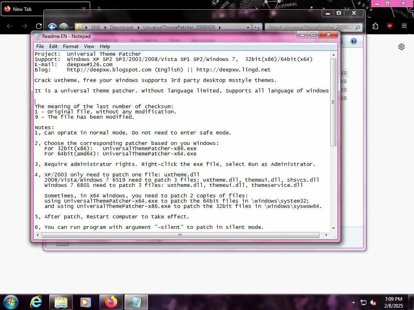Click the 'Project: Universal Theme Patcher' line
Screen dimensions: 414x310
(88, 54)
